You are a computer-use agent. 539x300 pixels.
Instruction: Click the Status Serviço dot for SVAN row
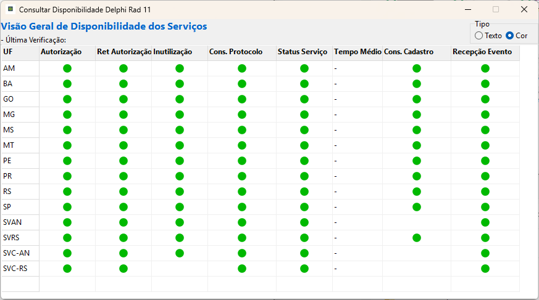[x=304, y=222]
